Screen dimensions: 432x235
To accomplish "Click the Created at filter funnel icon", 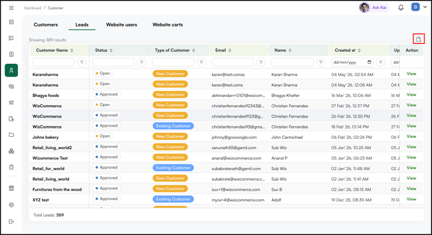I will [380, 62].
